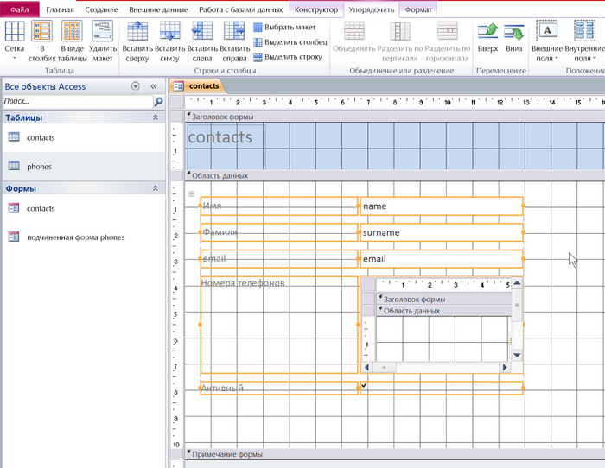Click subform scroll left arrow
Viewport: 605px width, 468px height.
click(366, 367)
